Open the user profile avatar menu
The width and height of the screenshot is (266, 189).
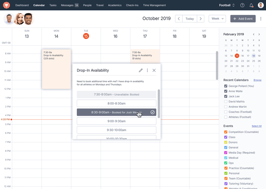point(261,5)
